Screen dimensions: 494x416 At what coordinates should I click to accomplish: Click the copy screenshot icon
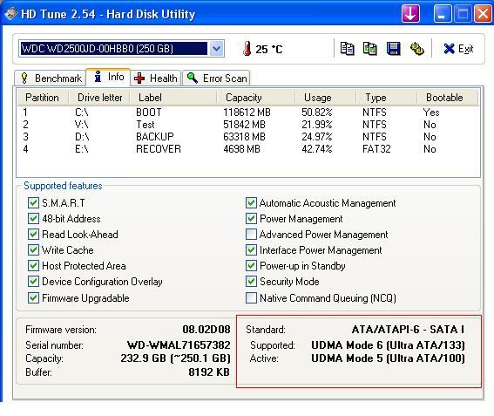coord(370,49)
